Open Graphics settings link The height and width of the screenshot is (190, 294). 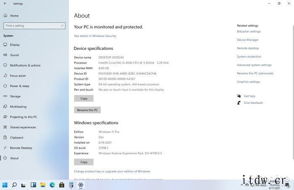249,82
